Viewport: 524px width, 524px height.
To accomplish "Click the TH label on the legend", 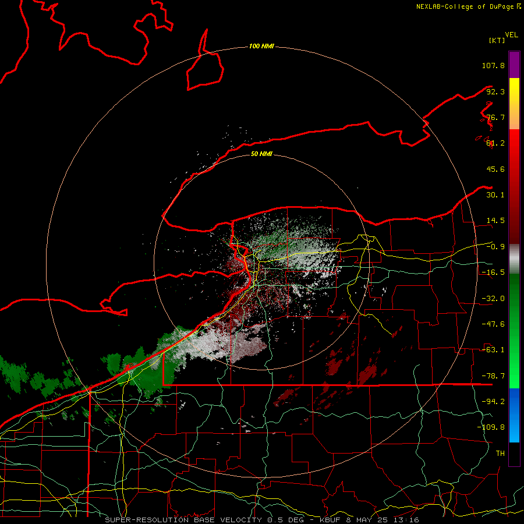I will pyautogui.click(x=500, y=454).
